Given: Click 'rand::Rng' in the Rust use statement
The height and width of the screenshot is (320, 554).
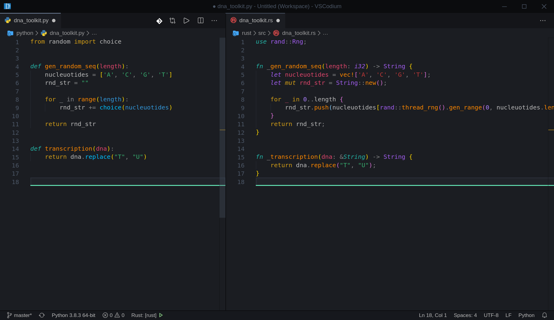Looking at the screenshot, I should 287,42.
